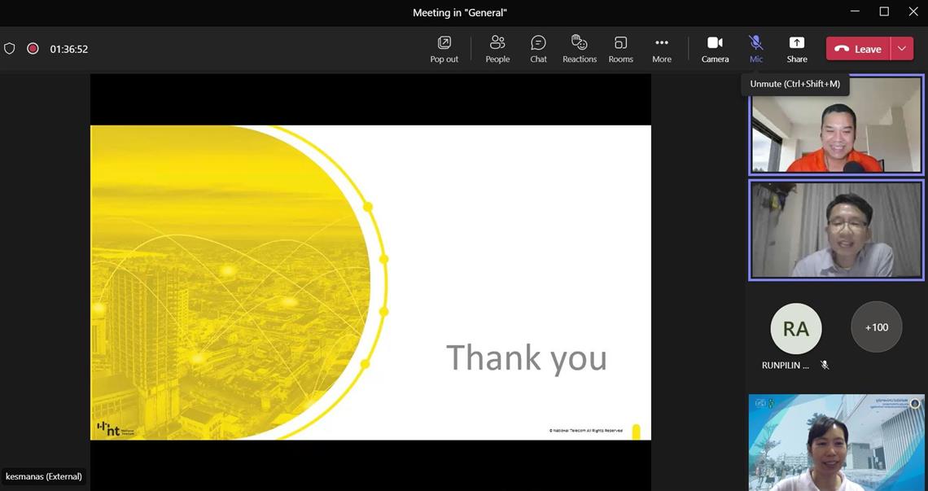The height and width of the screenshot is (491, 928).
Task: Expand the Leave options dropdown arrow
Action: pos(902,49)
